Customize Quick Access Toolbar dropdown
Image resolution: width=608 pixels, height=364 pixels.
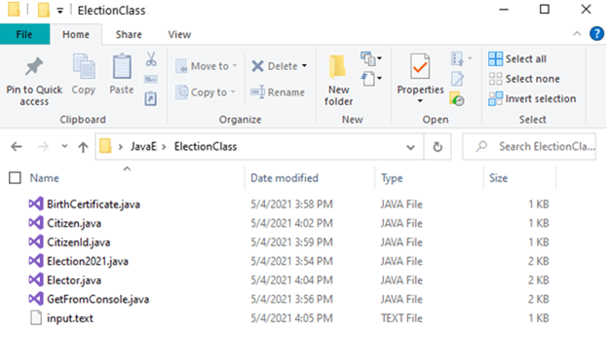click(60, 11)
